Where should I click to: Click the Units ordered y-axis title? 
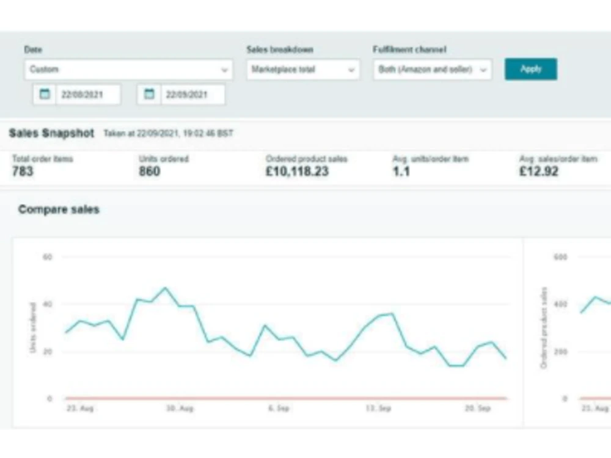(33, 328)
